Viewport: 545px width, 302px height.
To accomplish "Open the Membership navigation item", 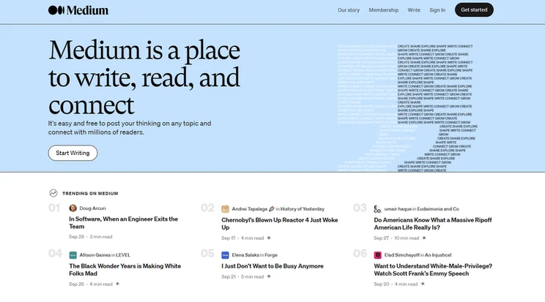I will click(384, 10).
